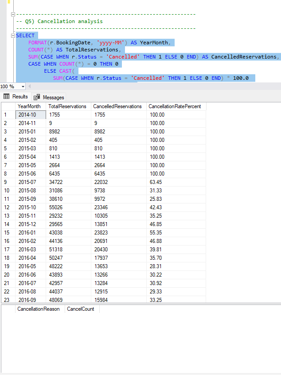The image size is (281, 375).
Task: Click the TotalReservations cell 405
Action: 68,140
